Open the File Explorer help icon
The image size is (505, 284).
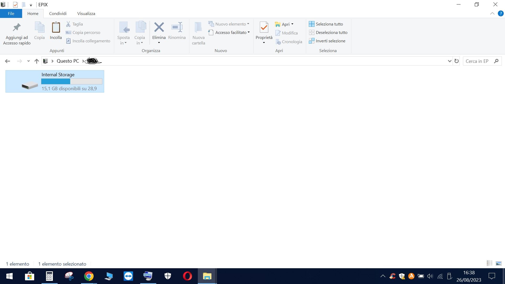point(501,13)
